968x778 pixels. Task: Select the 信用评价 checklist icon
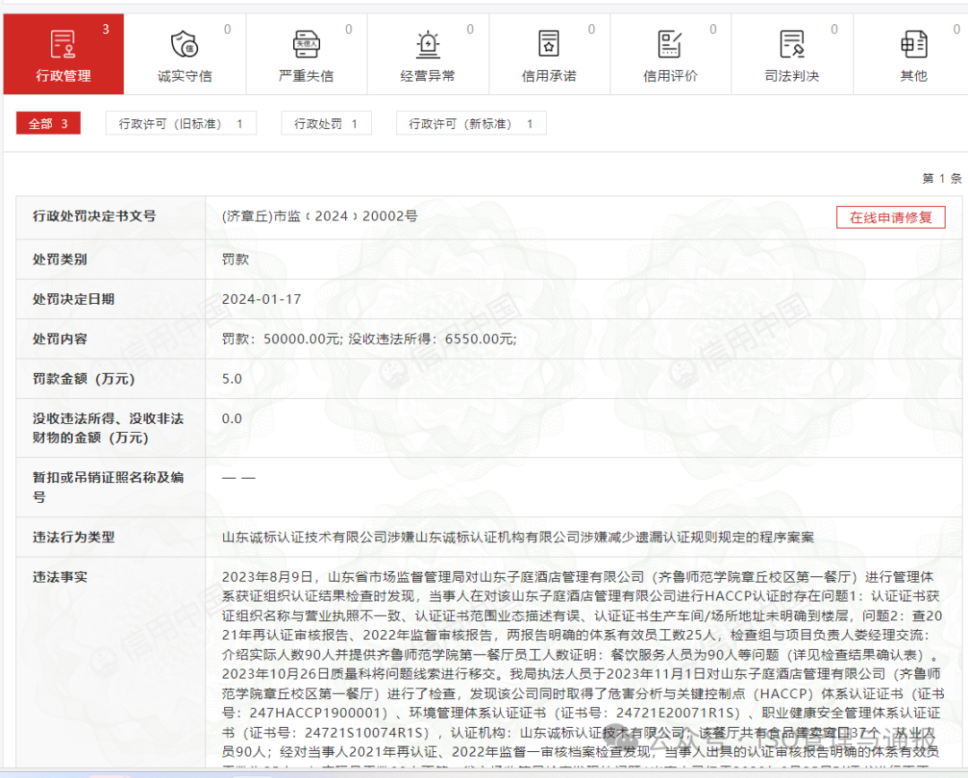pos(670,42)
